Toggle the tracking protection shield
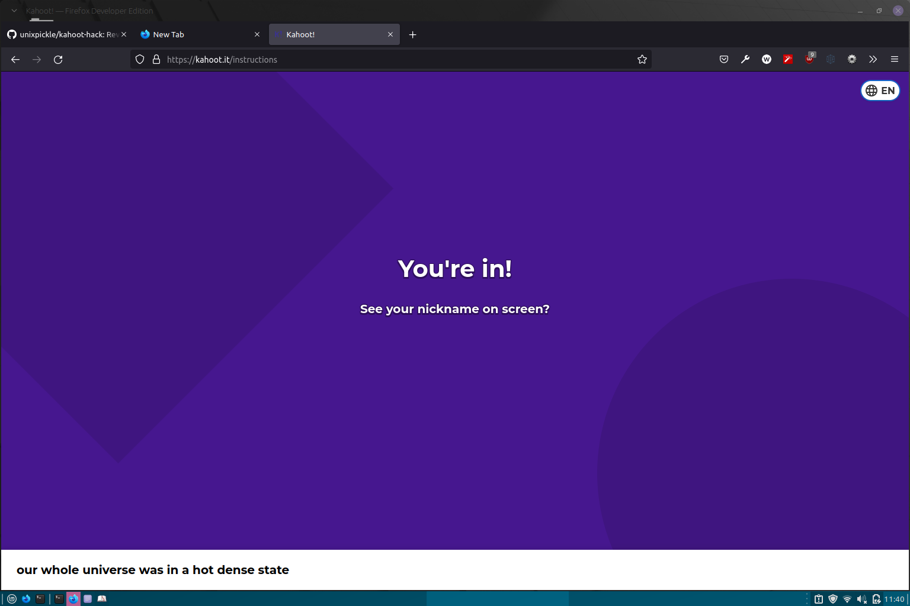 139,59
